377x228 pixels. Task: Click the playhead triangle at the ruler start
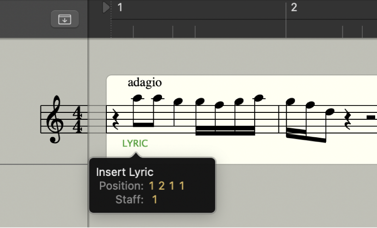[x=106, y=7]
